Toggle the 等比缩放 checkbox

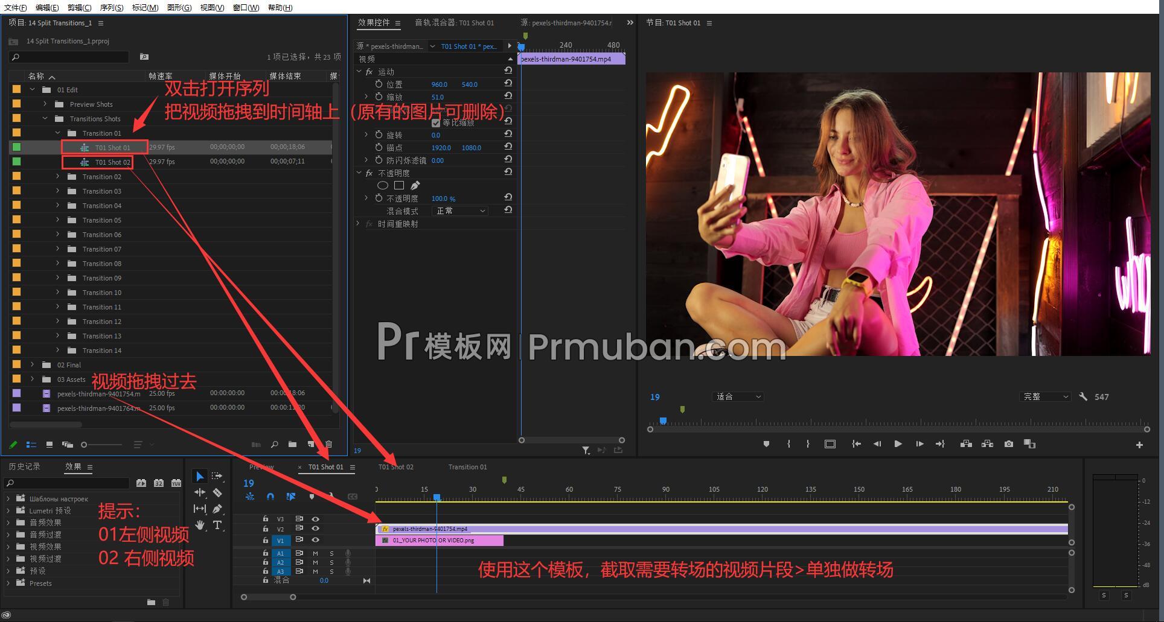(x=436, y=122)
